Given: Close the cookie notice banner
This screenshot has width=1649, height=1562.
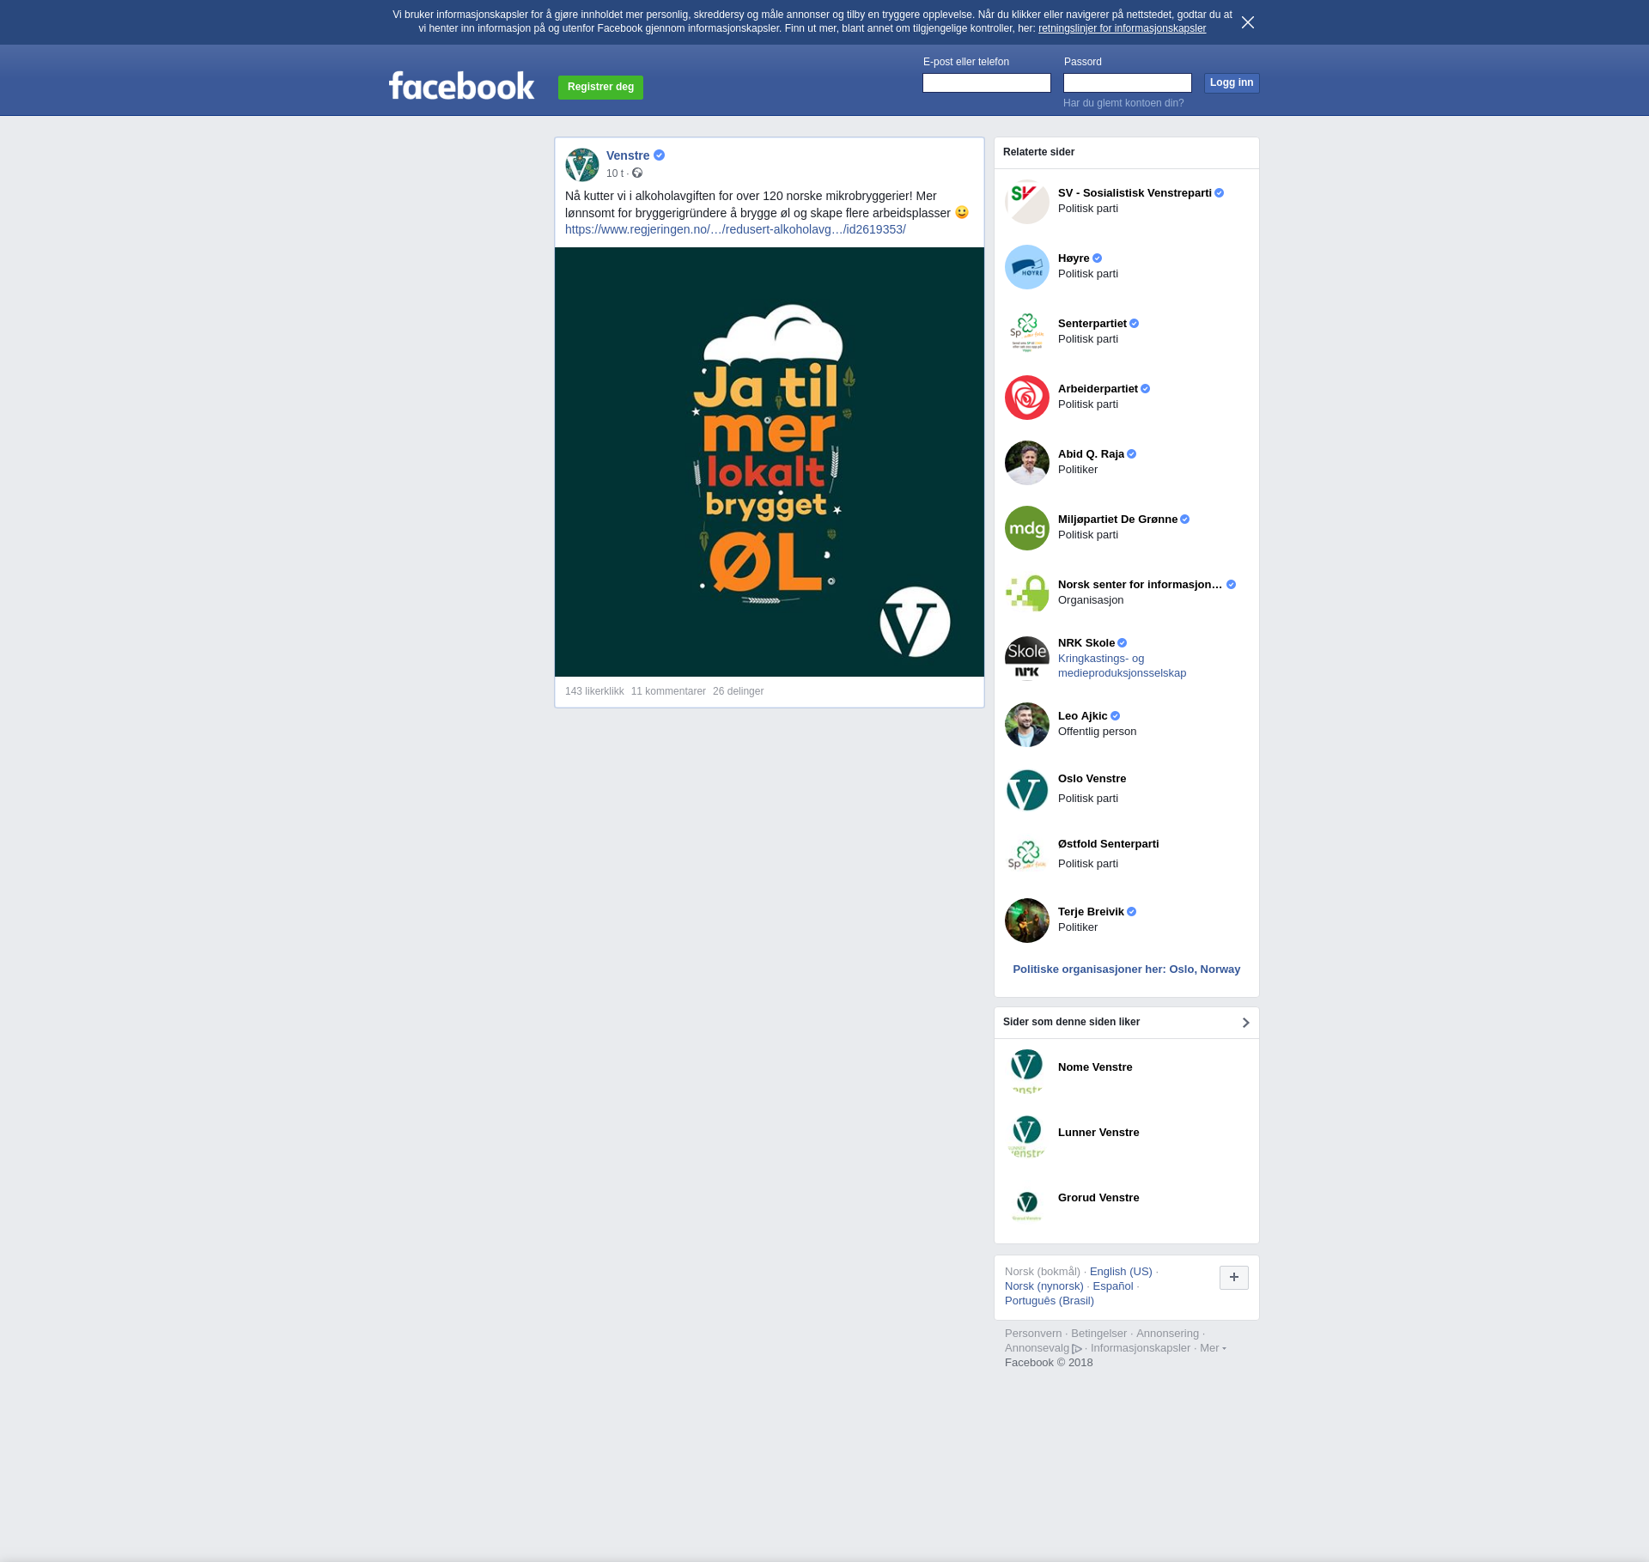Looking at the screenshot, I should pos(1248,22).
